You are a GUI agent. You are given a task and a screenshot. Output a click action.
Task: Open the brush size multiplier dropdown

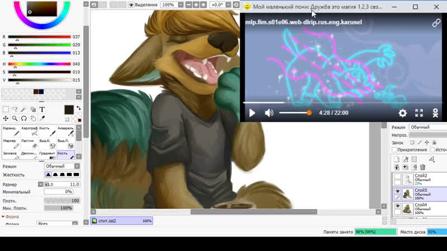(40, 185)
